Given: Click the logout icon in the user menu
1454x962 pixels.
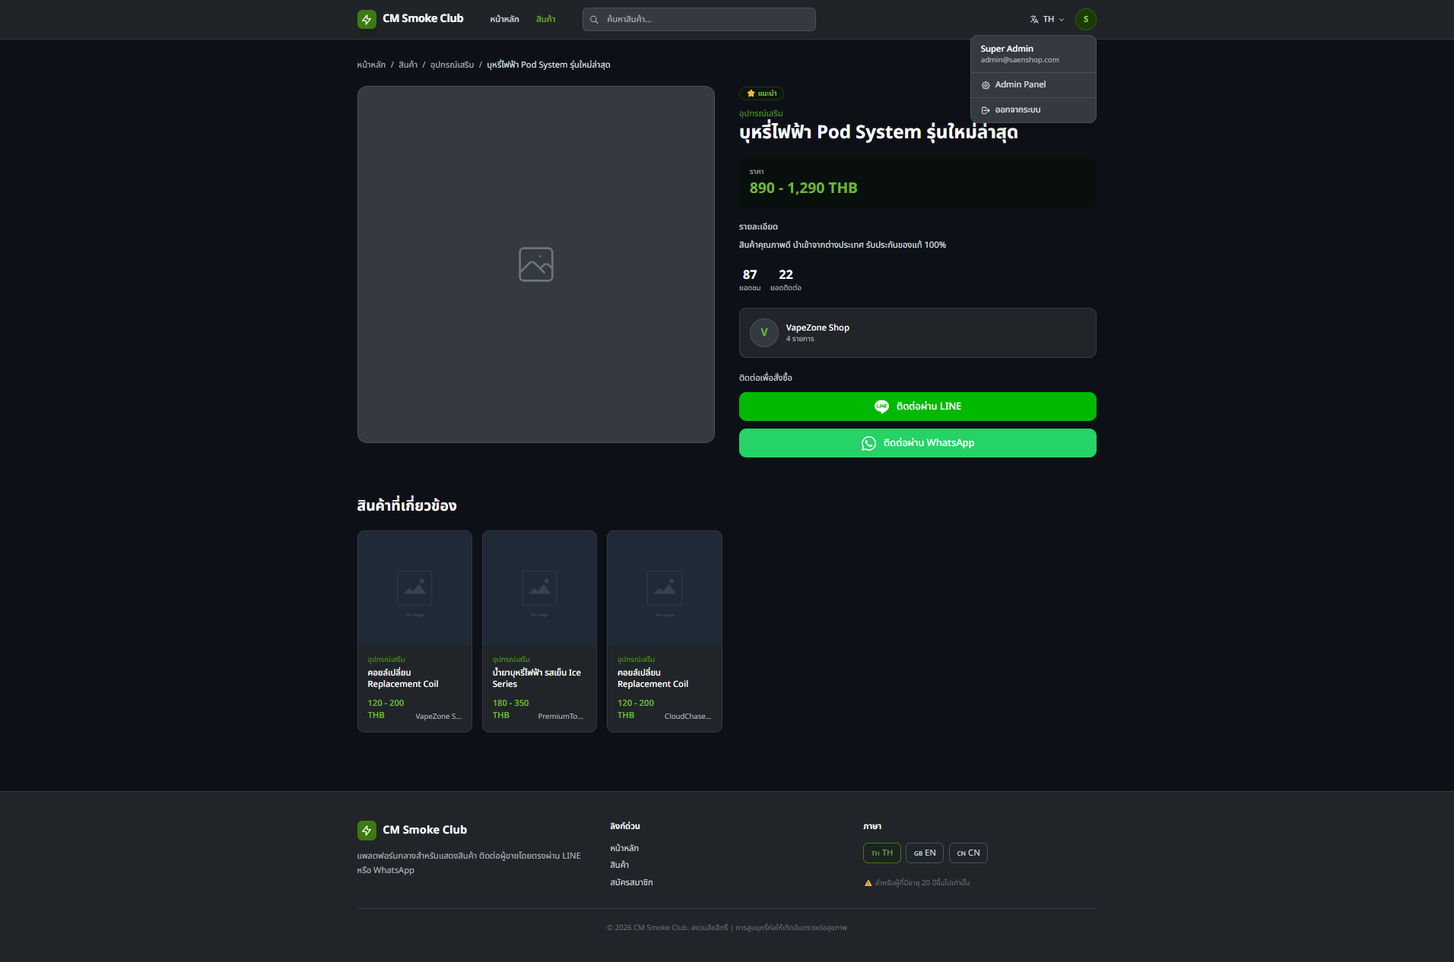Looking at the screenshot, I should pos(986,110).
